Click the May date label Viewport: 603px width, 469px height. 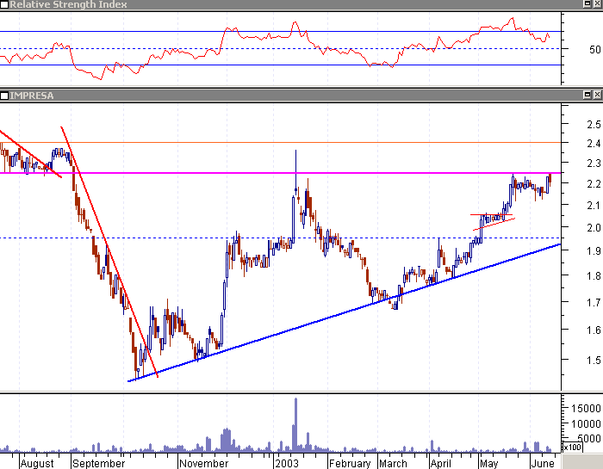pos(488,463)
